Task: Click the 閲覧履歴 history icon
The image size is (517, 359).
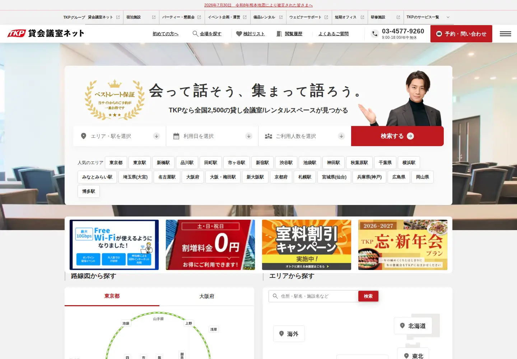Action: click(279, 34)
